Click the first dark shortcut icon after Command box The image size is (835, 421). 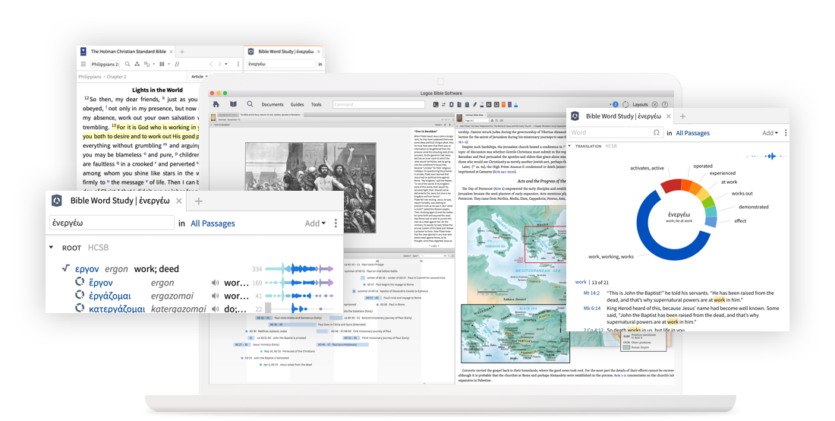coord(436,104)
